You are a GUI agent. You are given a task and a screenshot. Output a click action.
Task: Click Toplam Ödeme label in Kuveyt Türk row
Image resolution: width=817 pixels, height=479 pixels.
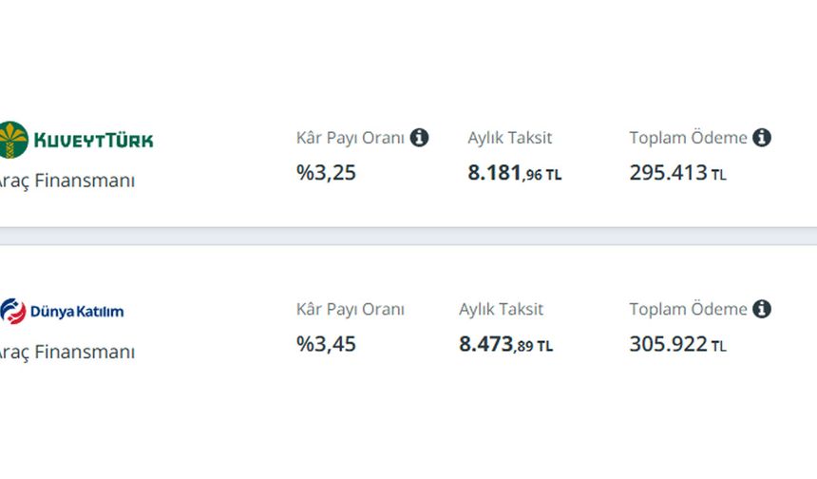(689, 138)
